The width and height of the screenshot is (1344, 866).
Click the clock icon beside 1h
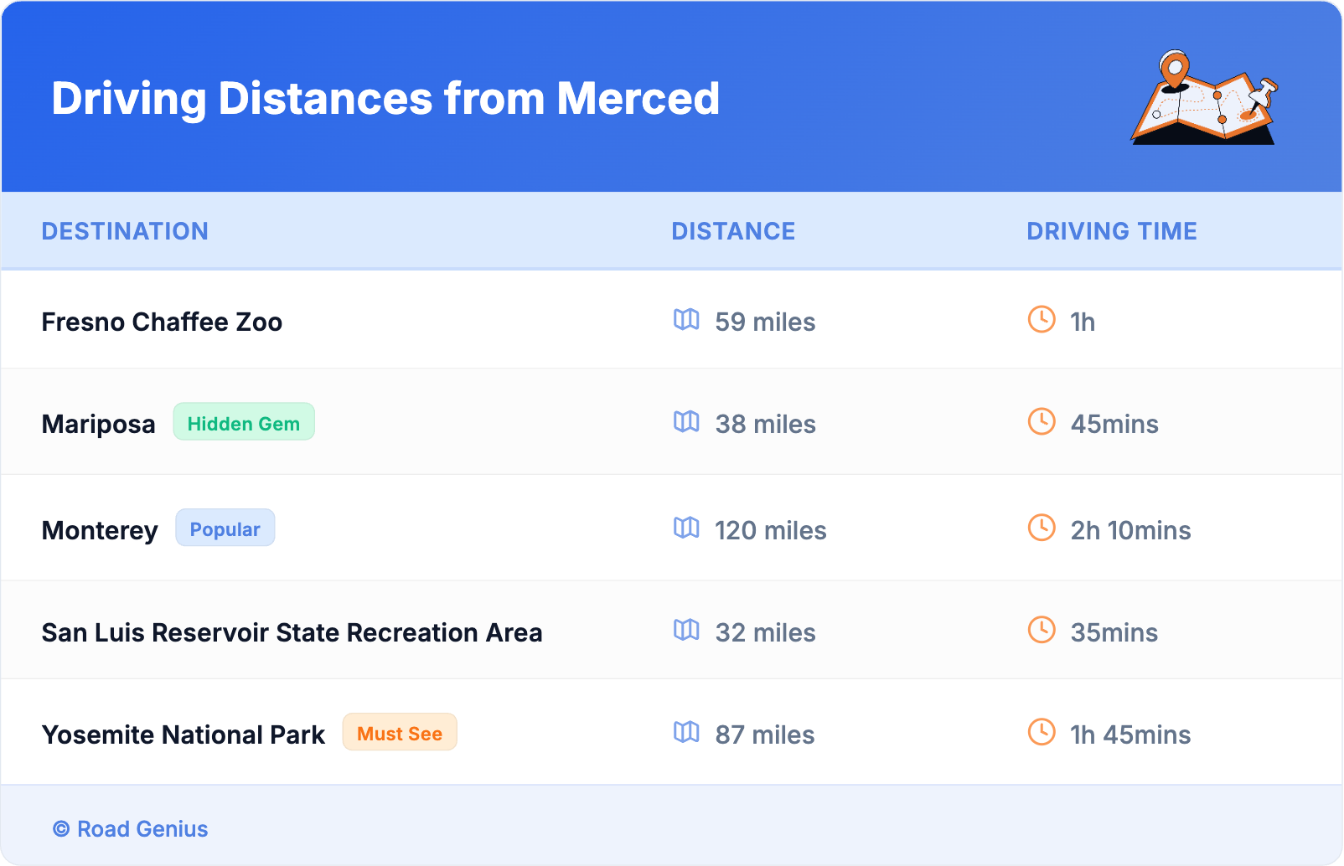click(x=1042, y=319)
